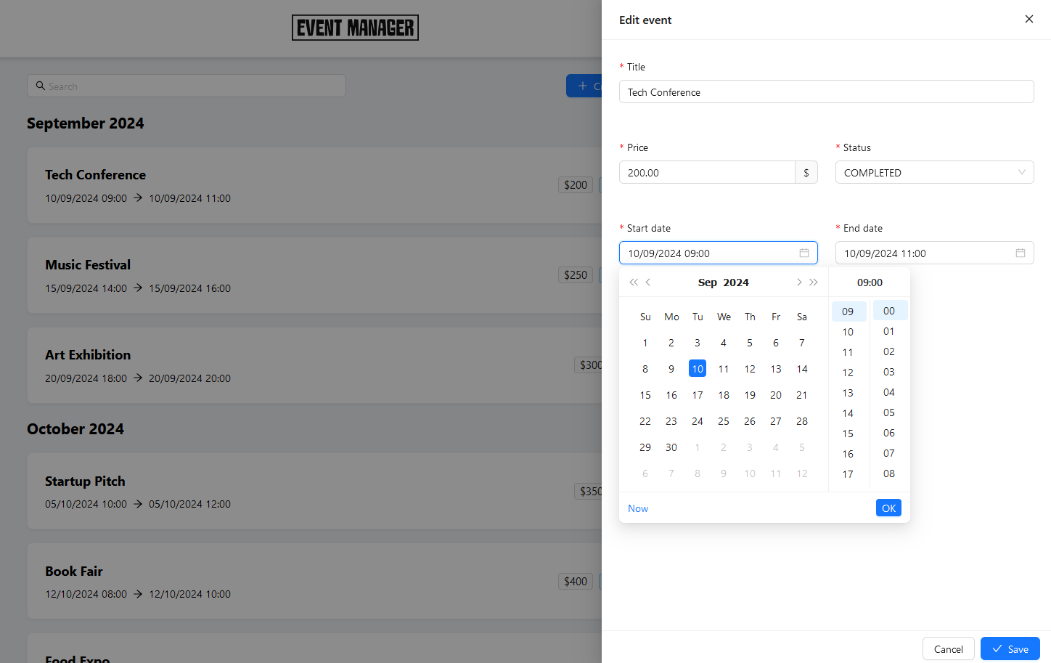Select minute 05 in time column
The height and width of the screenshot is (663, 1051).
click(890, 412)
